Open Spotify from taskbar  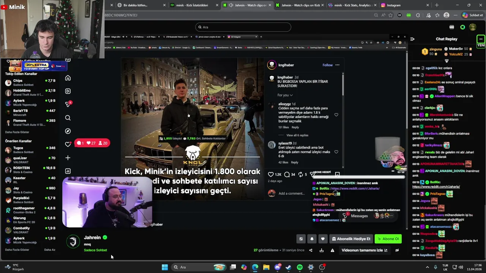click(300, 267)
